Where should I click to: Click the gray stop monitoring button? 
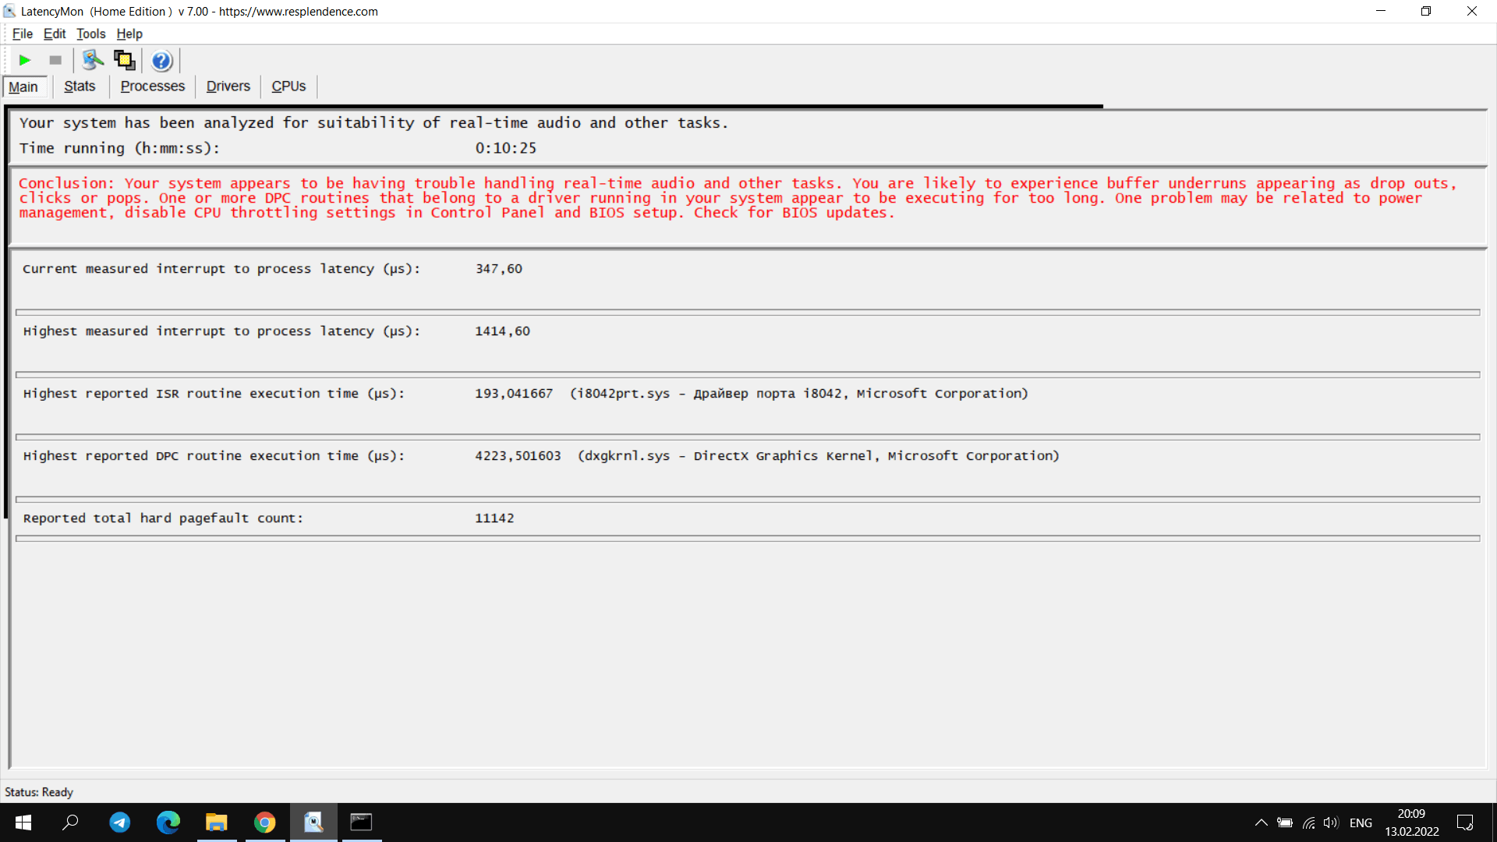pyautogui.click(x=55, y=60)
